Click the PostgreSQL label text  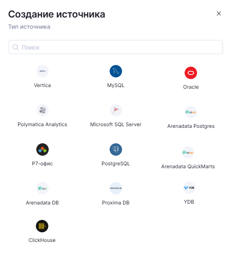point(116,164)
